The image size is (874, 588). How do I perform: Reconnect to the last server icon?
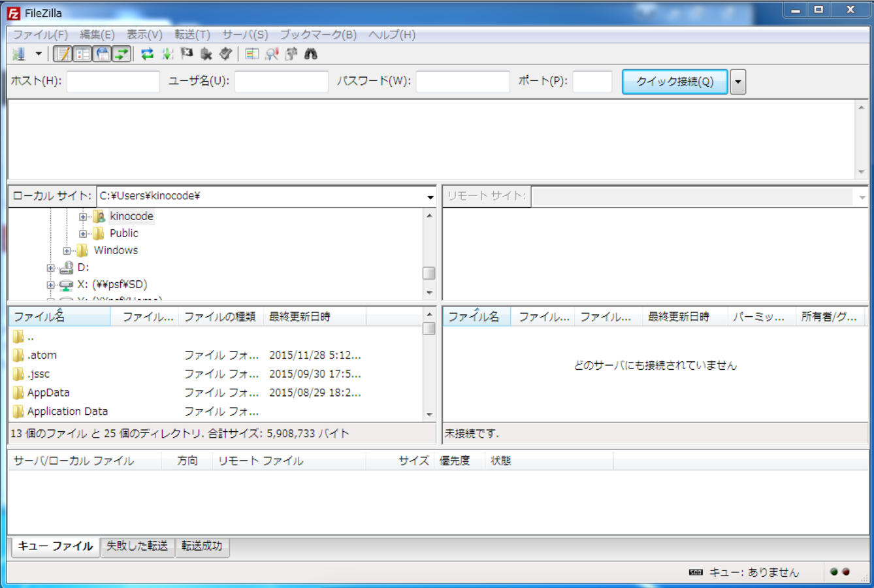(x=225, y=54)
